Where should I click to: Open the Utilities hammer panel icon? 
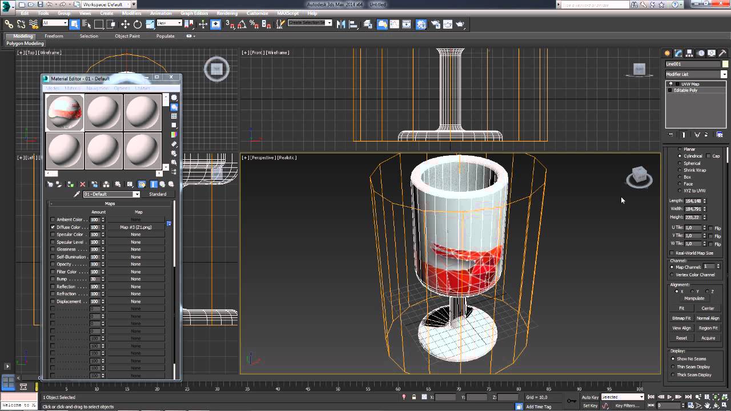coord(722,53)
